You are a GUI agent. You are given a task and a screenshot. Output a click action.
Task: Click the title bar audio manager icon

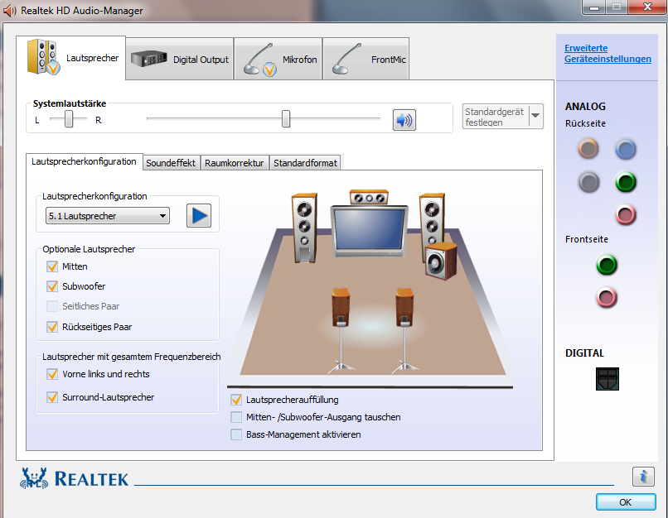click(x=9, y=11)
